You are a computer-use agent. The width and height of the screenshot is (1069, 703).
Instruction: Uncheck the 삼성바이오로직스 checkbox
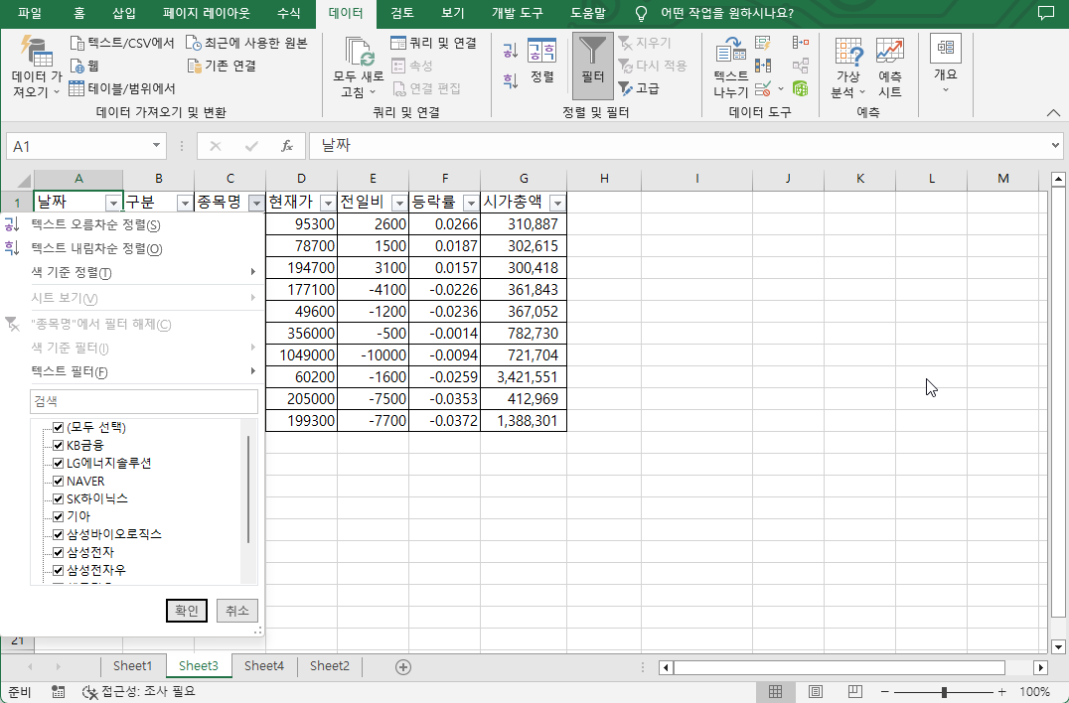[58, 534]
